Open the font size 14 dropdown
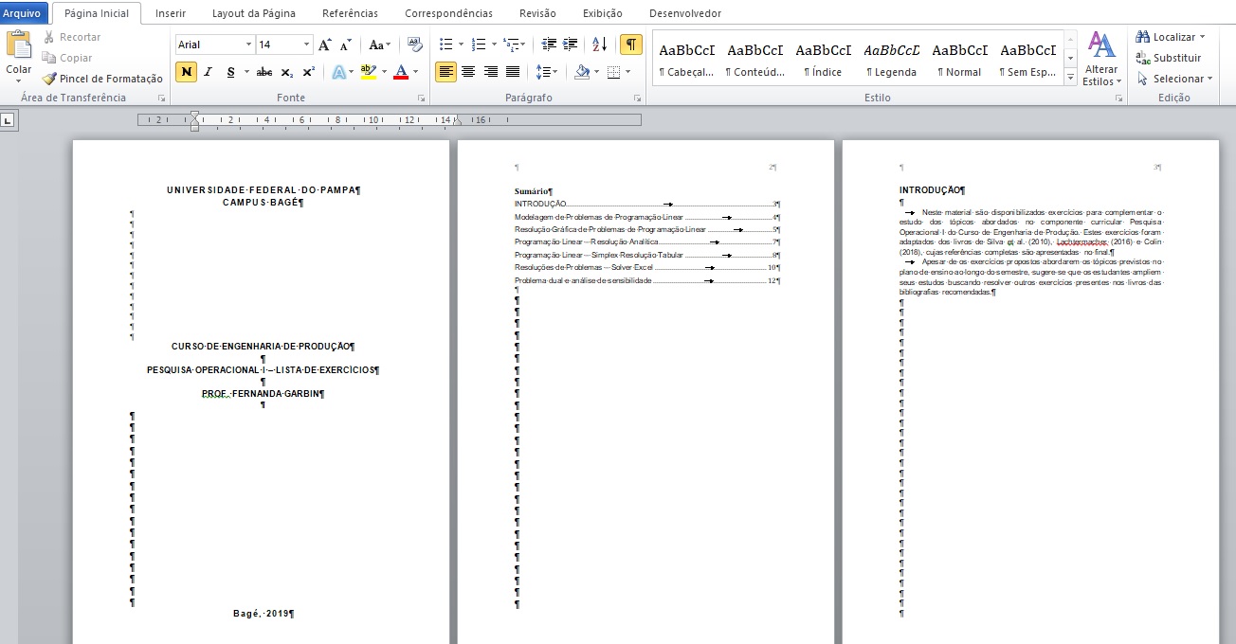 [x=307, y=45]
